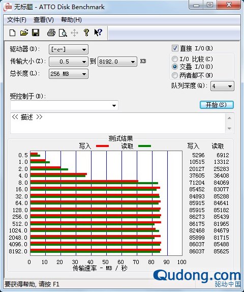Expand the 8192.0 transfer size end dropdown
This screenshot has width=244, height=292.
coord(117,62)
